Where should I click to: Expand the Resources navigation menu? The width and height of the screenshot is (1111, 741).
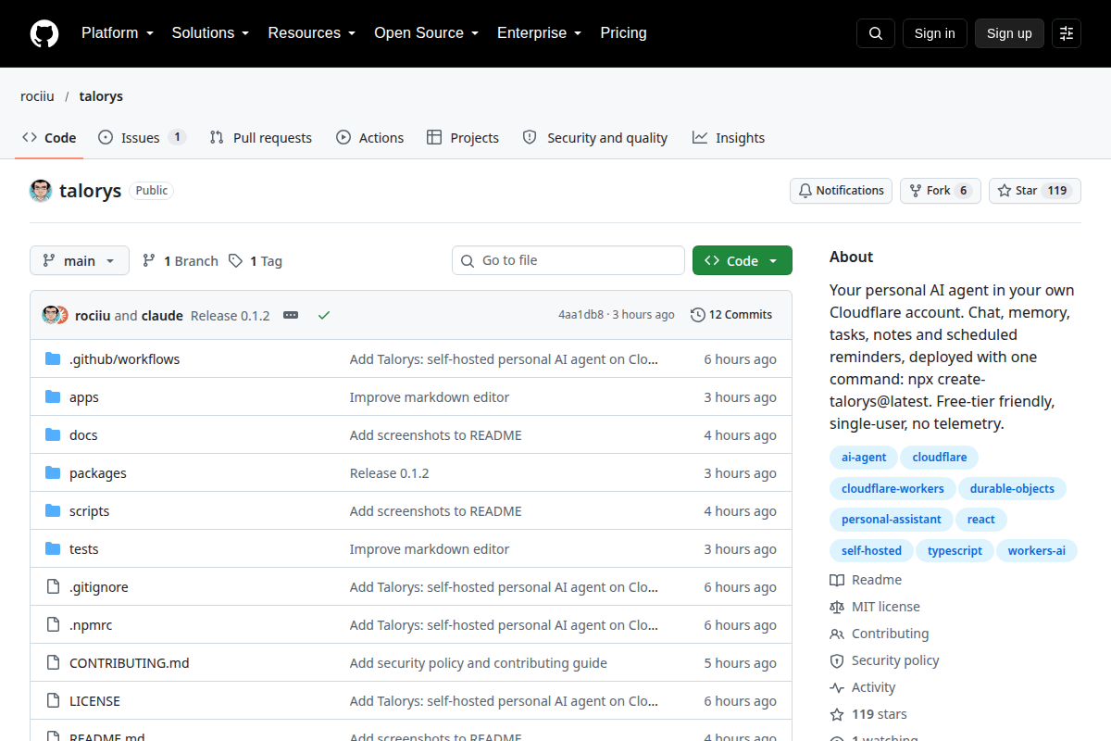click(x=312, y=33)
